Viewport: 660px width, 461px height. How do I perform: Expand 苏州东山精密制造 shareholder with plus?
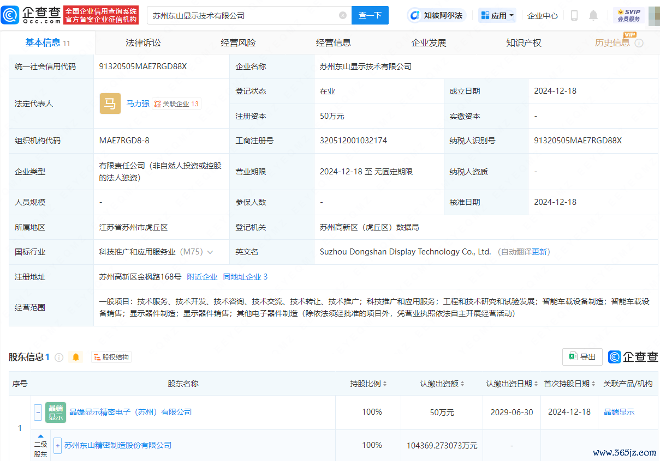tap(58, 445)
